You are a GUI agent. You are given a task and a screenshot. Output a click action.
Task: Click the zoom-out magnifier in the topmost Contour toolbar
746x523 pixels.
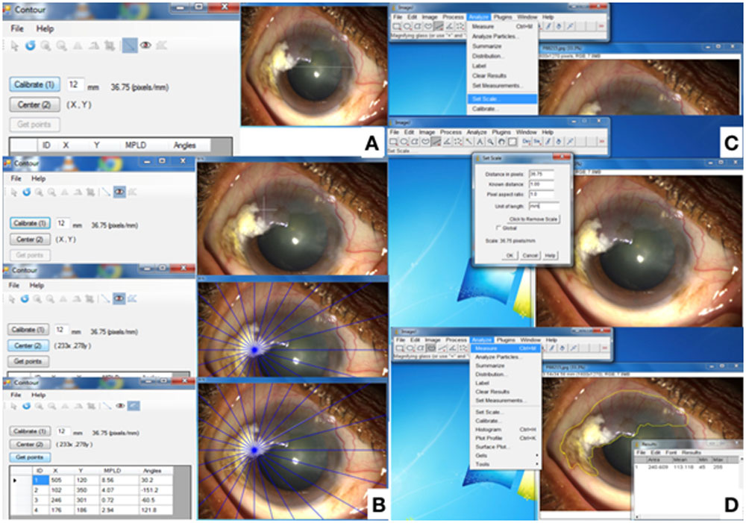pos(62,46)
